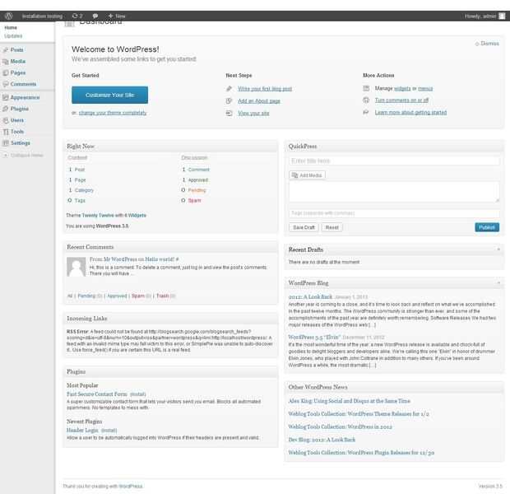Click the 6 Widgets link
Viewport: 510px width, 494px height.
tap(135, 215)
